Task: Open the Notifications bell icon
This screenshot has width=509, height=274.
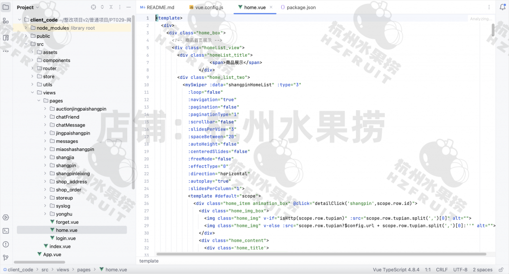Action: point(503,7)
